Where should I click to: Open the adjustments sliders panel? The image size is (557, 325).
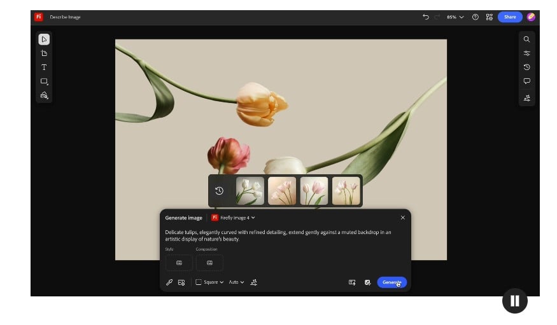click(526, 53)
